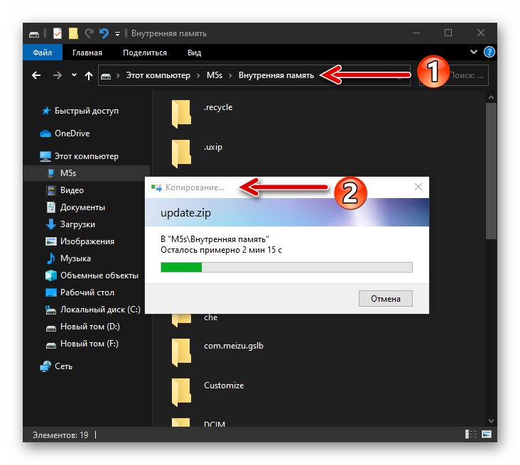Switch to the Главная ribbon tab

(x=87, y=53)
